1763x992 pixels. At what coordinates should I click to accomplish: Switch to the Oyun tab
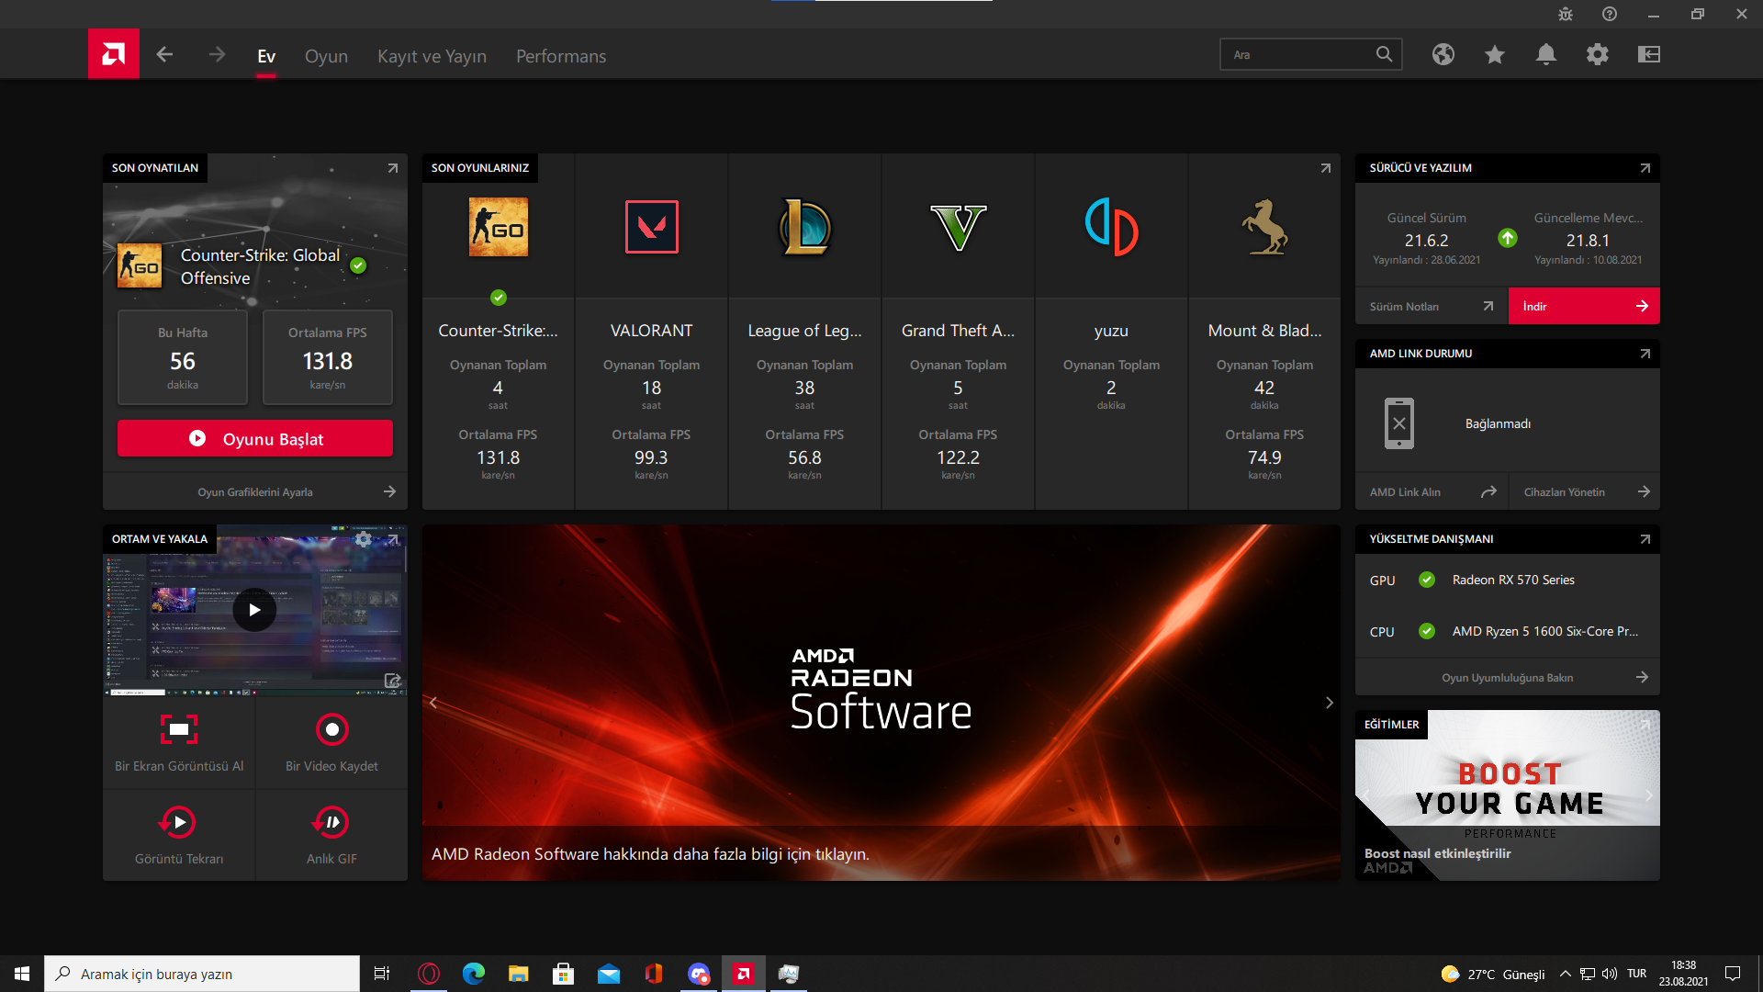tap(326, 56)
